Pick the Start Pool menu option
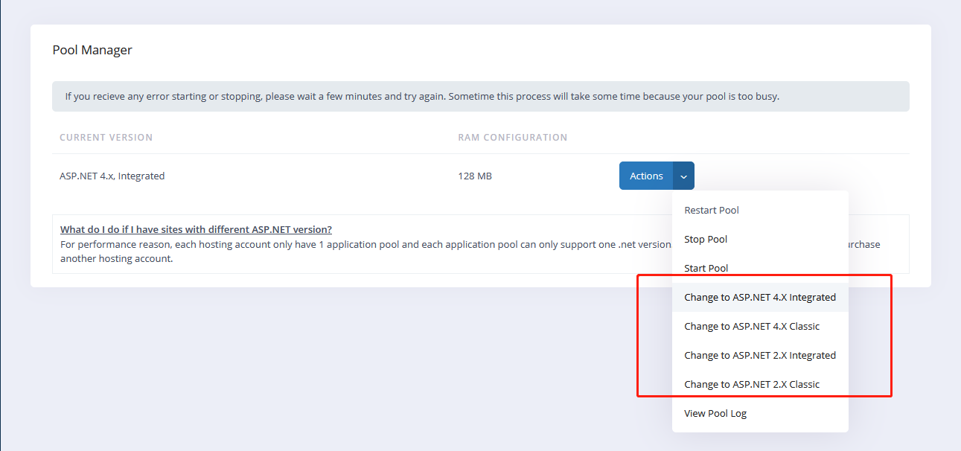Screen dimensions: 961x451 point(706,268)
